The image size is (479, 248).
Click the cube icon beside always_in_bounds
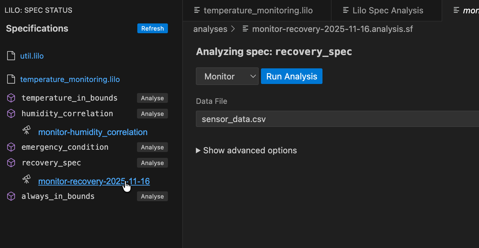click(x=11, y=196)
